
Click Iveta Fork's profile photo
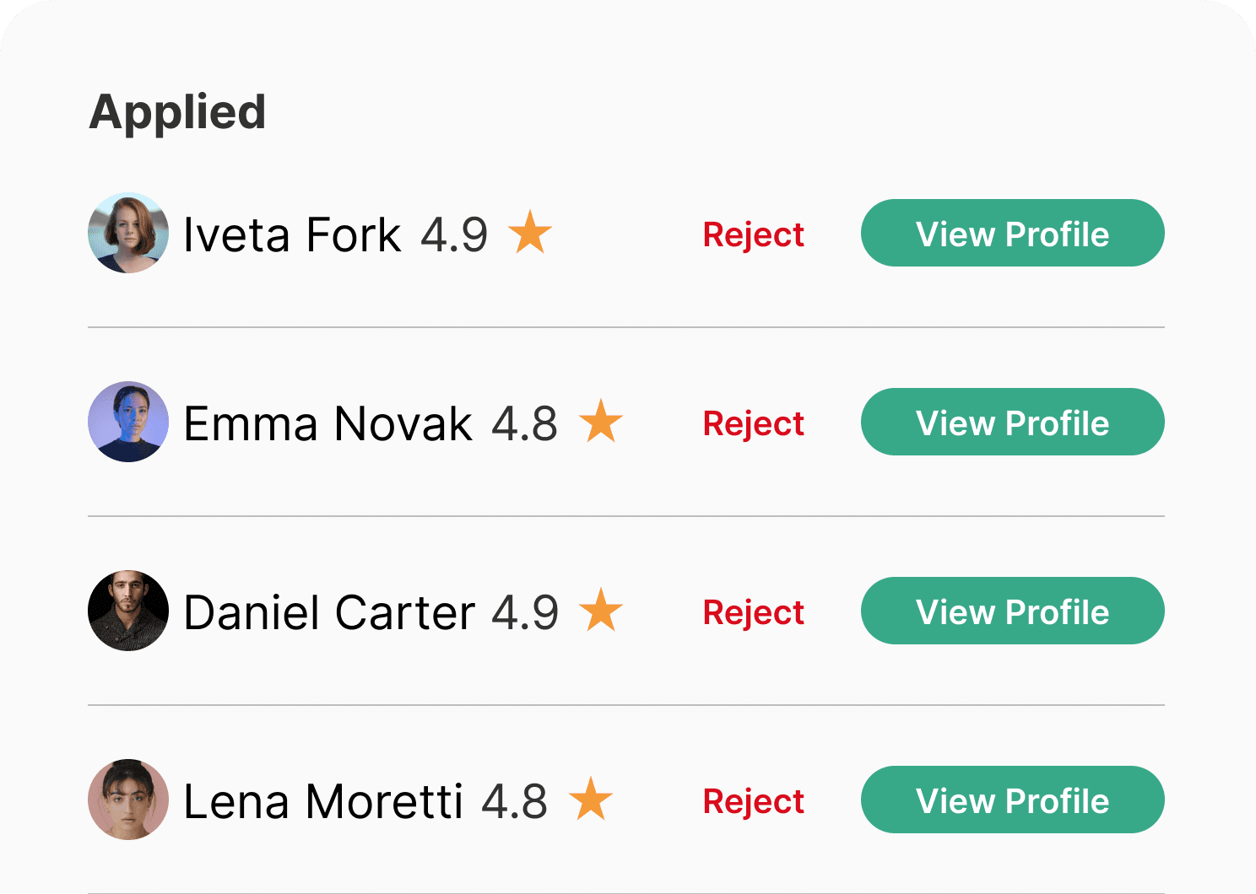point(128,233)
